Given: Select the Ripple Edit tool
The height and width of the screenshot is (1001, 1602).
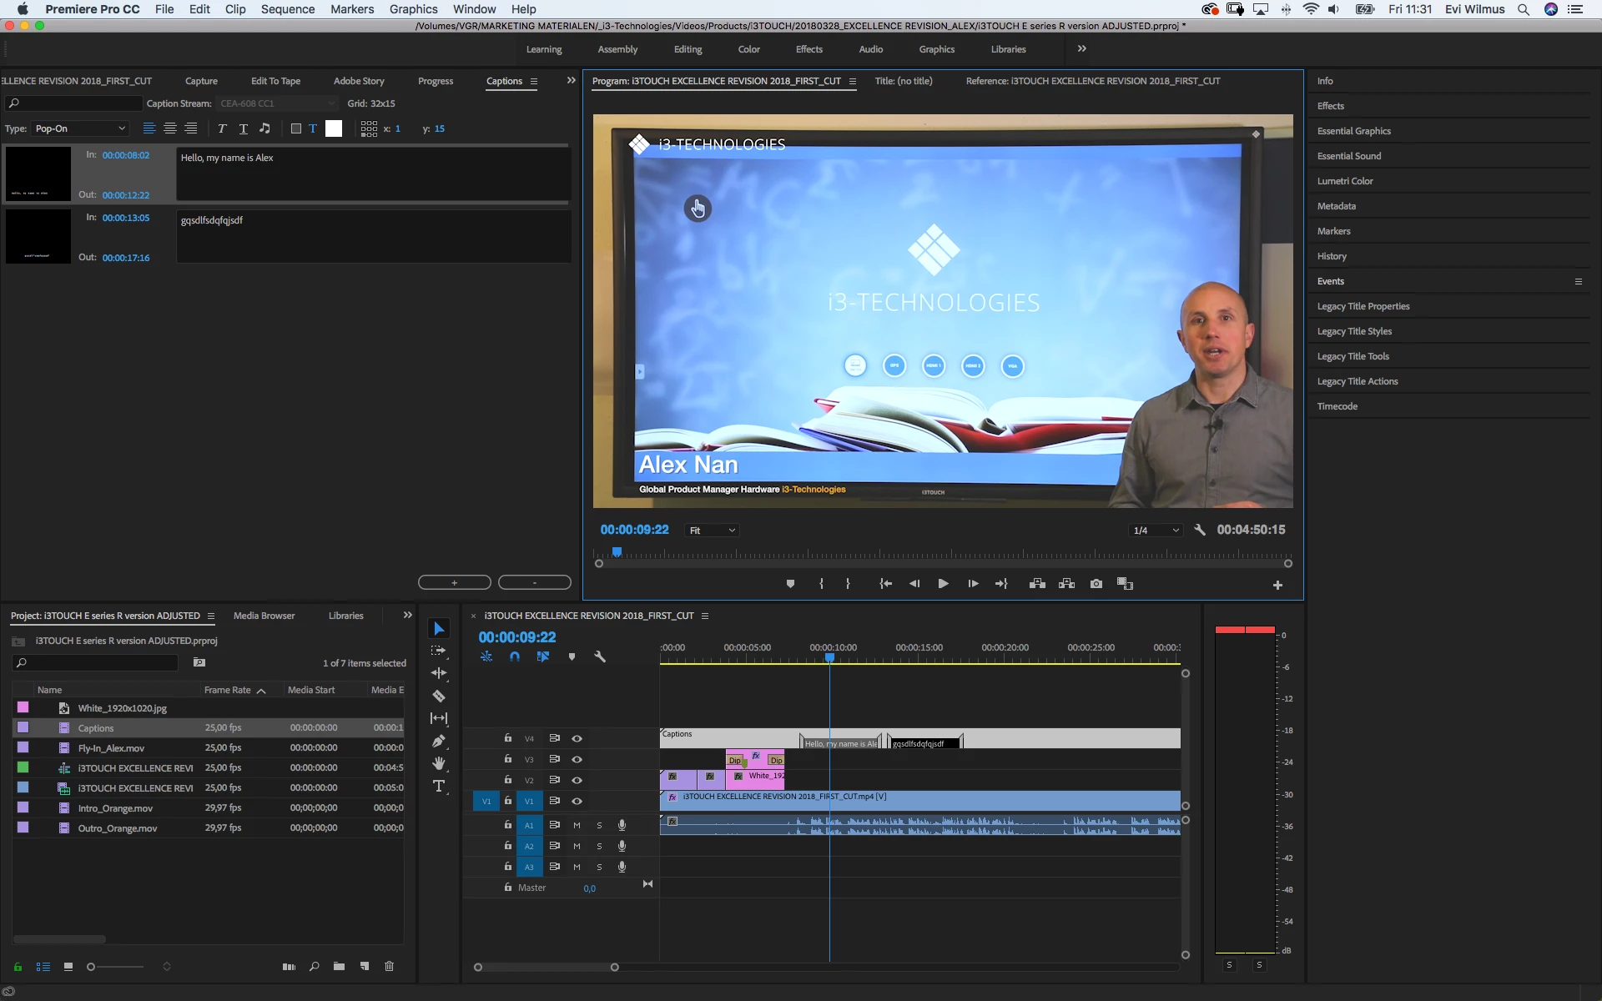Looking at the screenshot, I should [439, 673].
